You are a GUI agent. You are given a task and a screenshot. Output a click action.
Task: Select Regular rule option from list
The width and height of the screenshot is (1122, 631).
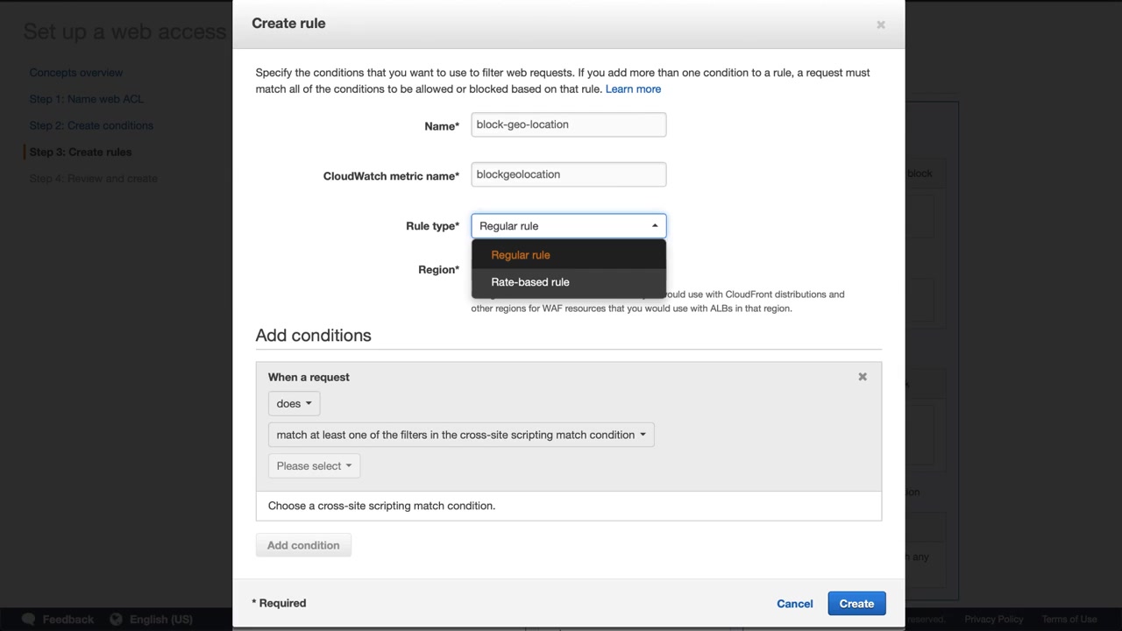click(521, 255)
